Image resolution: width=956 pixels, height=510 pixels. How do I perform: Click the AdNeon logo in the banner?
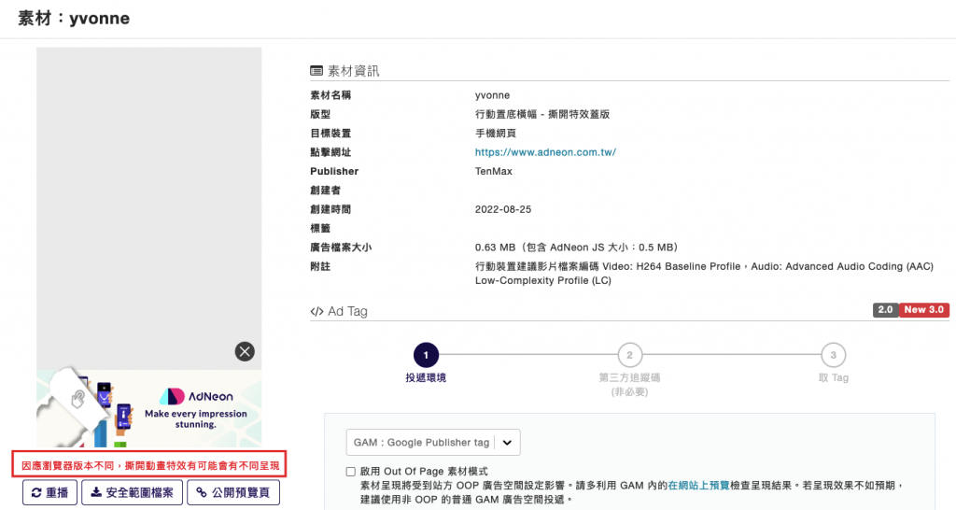(x=196, y=397)
